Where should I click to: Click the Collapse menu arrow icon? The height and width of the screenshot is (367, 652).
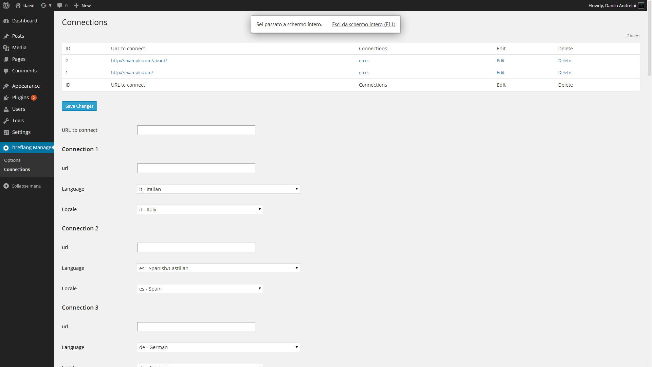point(6,186)
